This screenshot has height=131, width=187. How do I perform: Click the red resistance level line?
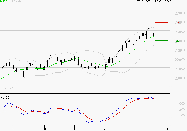tap(161, 23)
